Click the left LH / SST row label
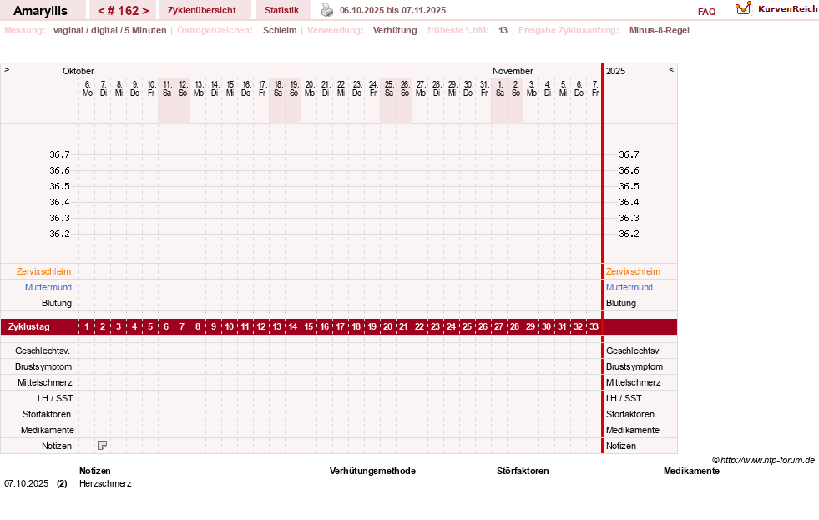The height and width of the screenshot is (520, 819). 55,398
